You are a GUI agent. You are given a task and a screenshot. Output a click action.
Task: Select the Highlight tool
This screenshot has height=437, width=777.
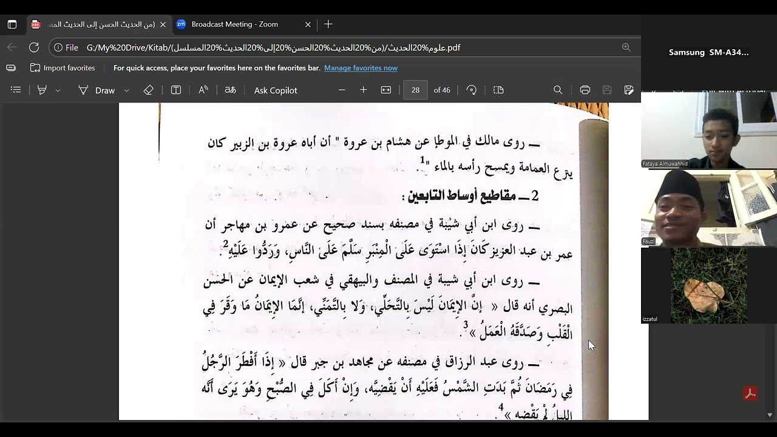coord(42,90)
